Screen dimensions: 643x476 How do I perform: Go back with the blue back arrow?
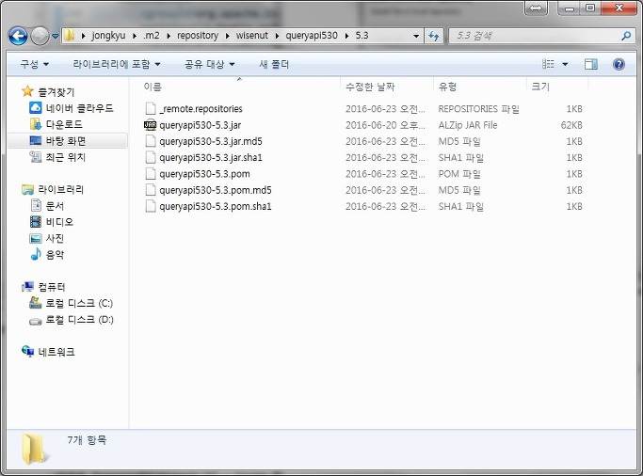(x=18, y=36)
